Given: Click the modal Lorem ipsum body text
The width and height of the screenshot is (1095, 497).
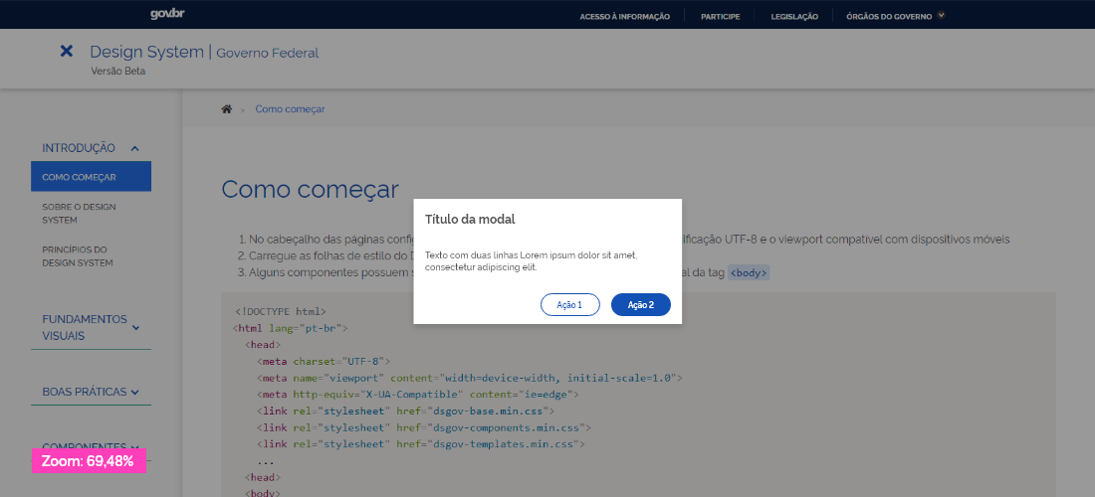Looking at the screenshot, I should [x=531, y=261].
